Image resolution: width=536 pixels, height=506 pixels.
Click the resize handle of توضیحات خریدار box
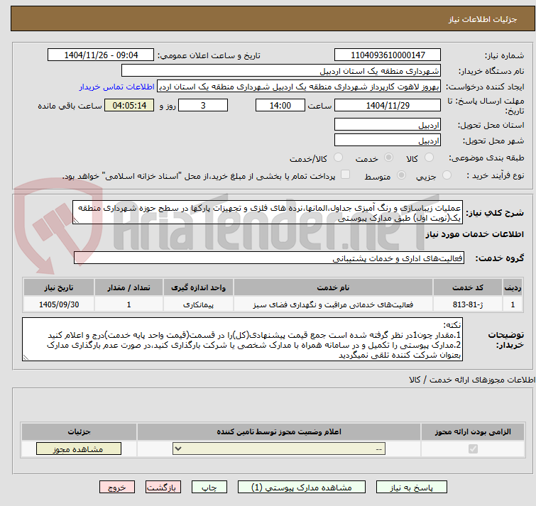26,358
